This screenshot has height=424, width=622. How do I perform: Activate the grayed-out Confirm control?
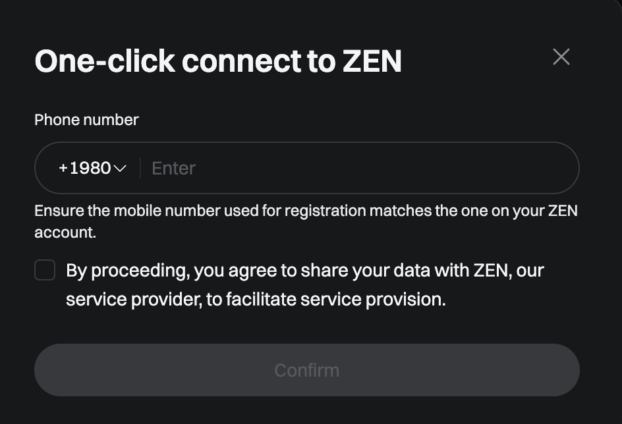coord(307,370)
